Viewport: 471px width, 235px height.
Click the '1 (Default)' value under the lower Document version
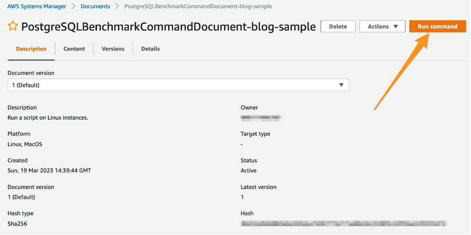21,197
